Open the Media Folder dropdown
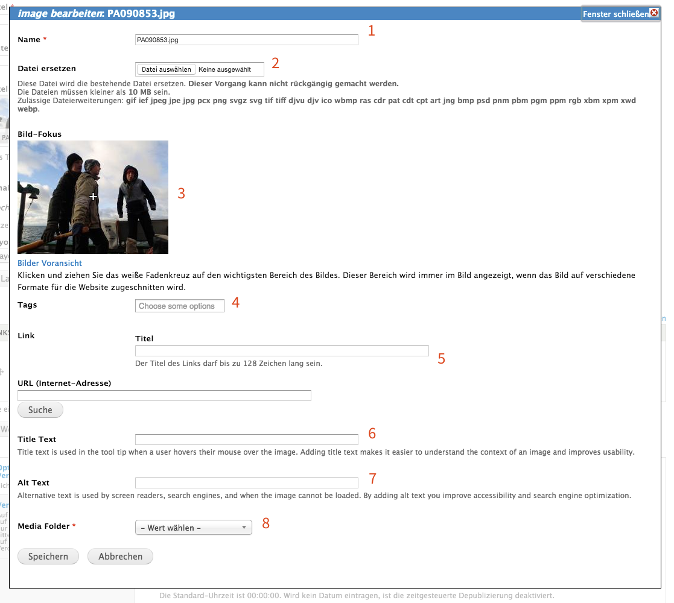This screenshot has width=674, height=603. [193, 528]
